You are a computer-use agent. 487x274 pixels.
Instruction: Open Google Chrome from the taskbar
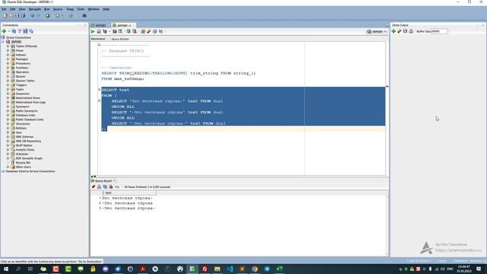coord(255,269)
